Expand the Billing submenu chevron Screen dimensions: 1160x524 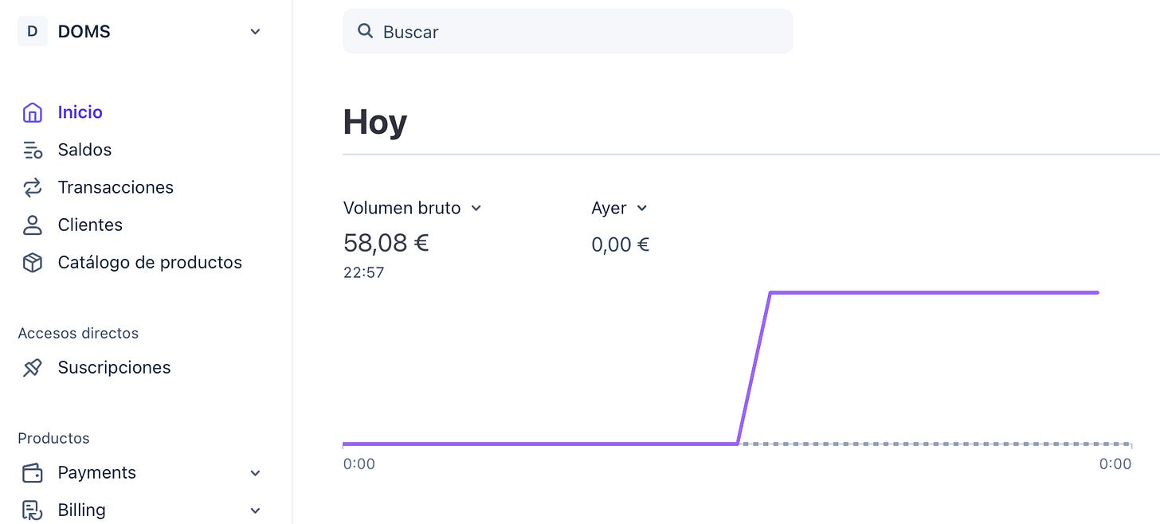(x=255, y=510)
